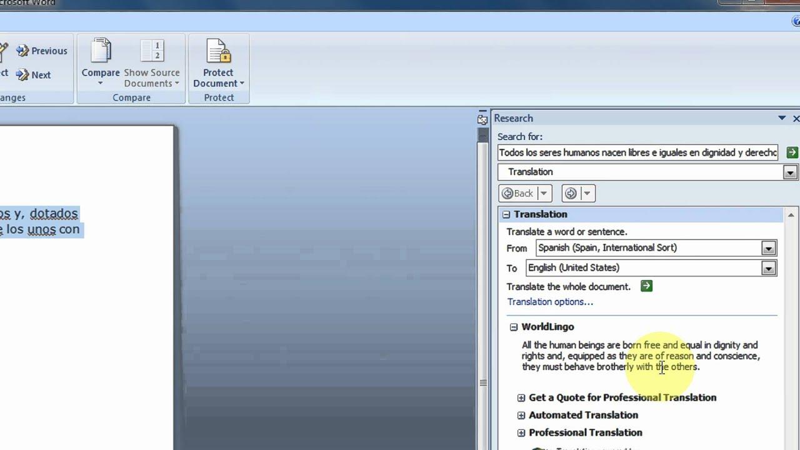Click the WorldLingo translated text paragraph
Viewport: 800px width, 450px height.
pos(641,356)
